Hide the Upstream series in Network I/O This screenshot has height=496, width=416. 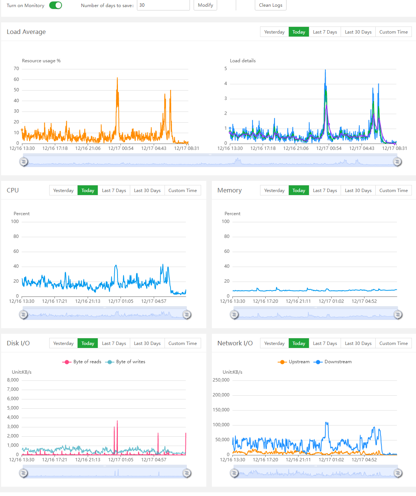294,362
